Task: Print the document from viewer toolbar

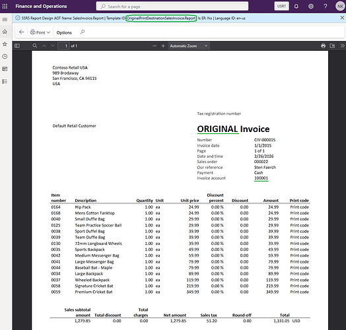Action: (324, 46)
